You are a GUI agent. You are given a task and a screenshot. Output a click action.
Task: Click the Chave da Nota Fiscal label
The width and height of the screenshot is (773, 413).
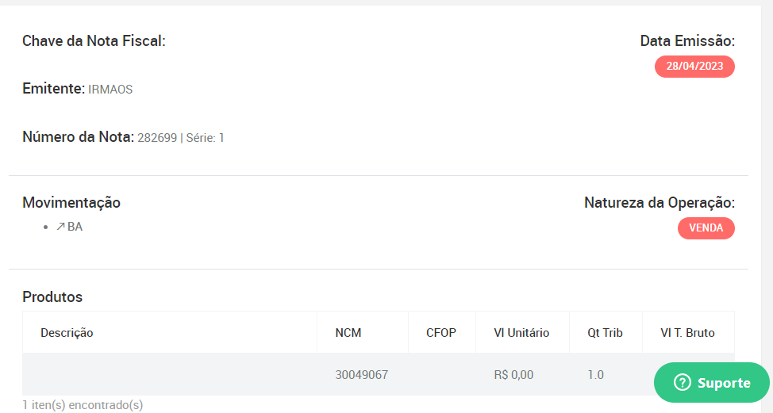click(x=94, y=41)
